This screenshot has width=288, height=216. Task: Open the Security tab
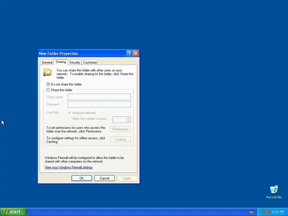point(75,62)
